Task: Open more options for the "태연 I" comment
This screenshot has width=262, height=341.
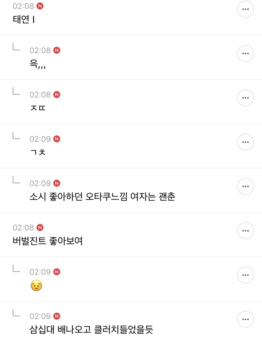Action: tap(245, 9)
